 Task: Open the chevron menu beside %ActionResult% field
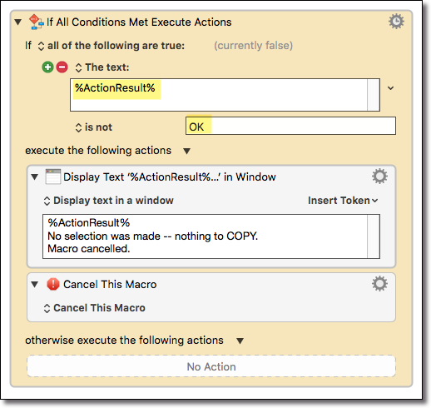pyautogui.click(x=391, y=88)
